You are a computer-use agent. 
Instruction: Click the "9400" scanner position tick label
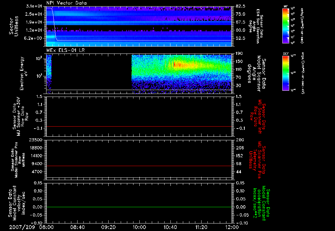38,164
